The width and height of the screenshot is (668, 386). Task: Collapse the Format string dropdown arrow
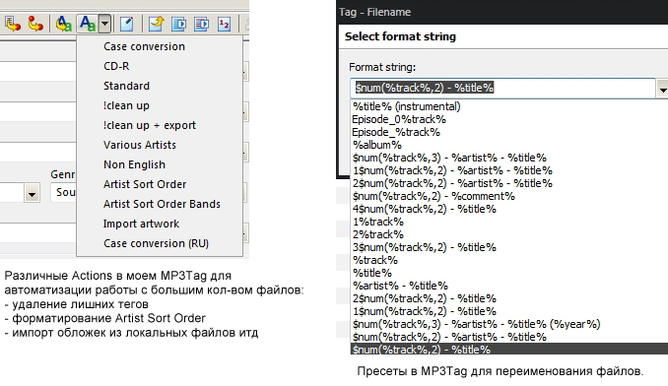tap(662, 88)
